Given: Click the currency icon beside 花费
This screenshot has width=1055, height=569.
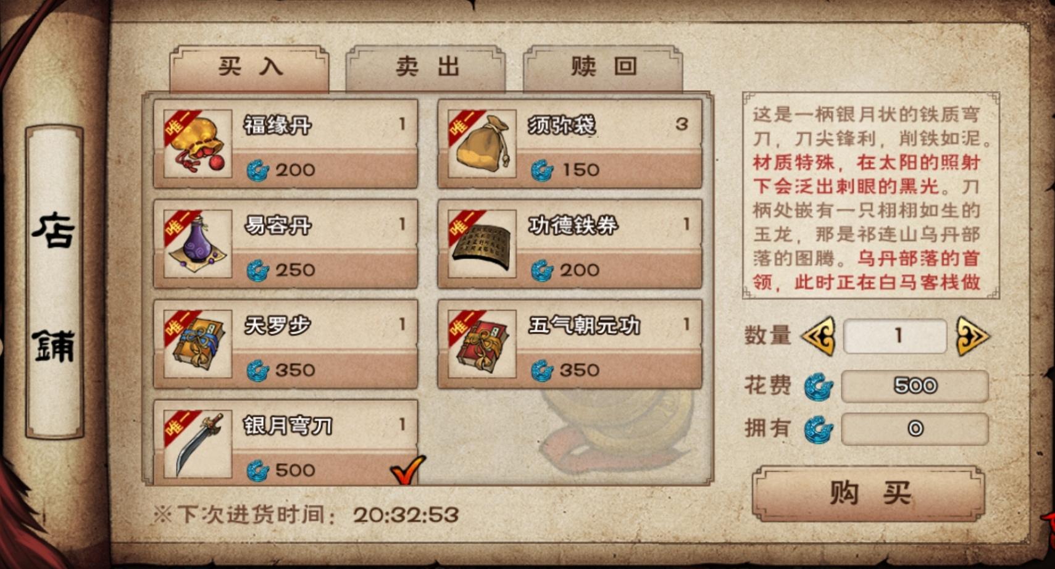Looking at the screenshot, I should tap(819, 387).
